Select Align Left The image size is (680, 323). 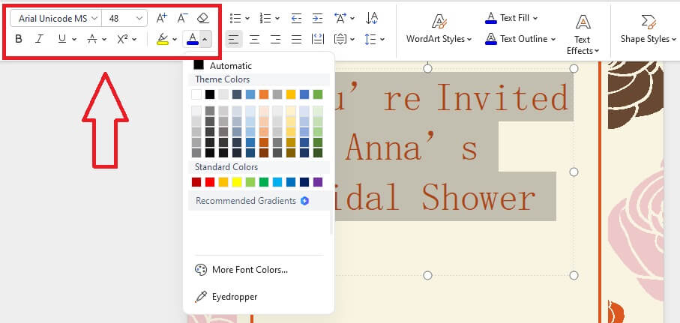[234, 40]
